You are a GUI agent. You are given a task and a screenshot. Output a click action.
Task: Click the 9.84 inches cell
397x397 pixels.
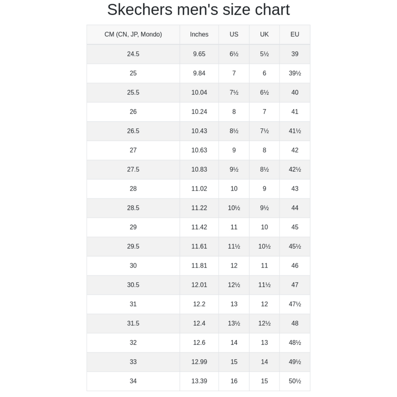pos(199,73)
